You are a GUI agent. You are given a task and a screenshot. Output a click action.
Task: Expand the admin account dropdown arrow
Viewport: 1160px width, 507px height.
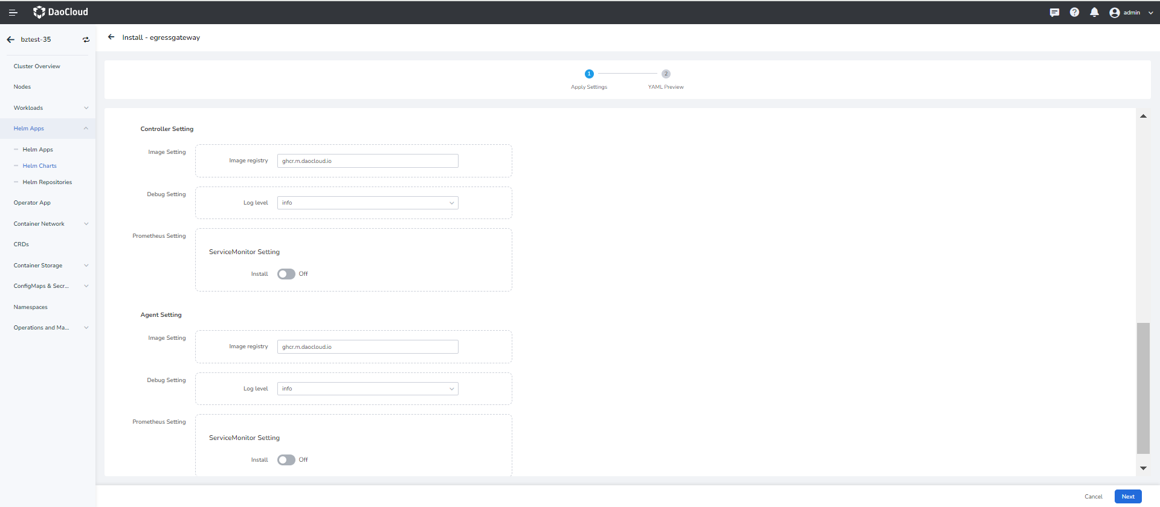(x=1151, y=13)
